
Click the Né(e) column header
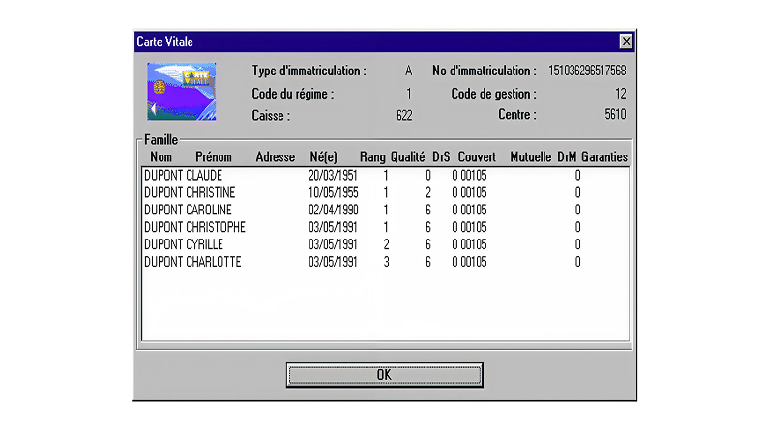click(323, 156)
